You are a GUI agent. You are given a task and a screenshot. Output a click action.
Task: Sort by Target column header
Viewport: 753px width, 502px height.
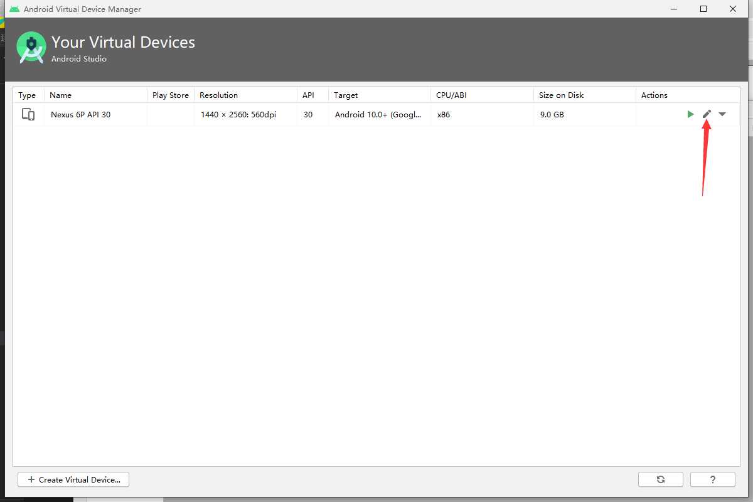point(380,95)
